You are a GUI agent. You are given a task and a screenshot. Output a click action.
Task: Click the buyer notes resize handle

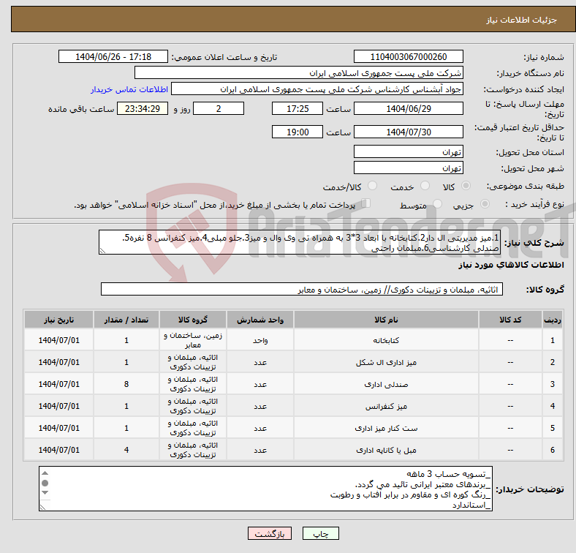pos(42,508)
